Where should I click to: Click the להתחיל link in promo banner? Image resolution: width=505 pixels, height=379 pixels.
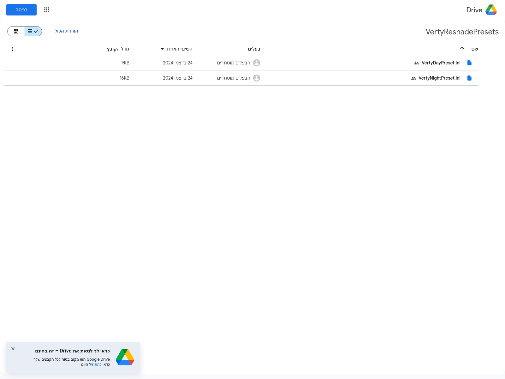point(95,364)
